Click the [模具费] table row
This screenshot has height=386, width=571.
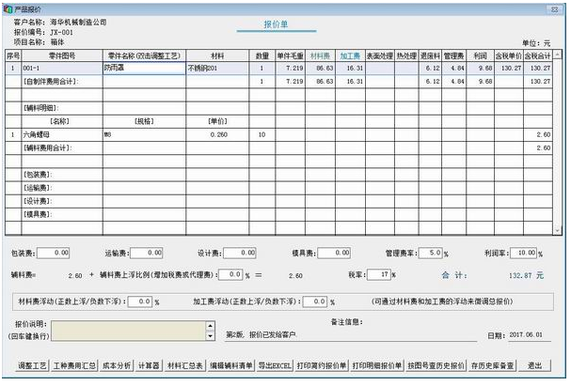(278, 214)
